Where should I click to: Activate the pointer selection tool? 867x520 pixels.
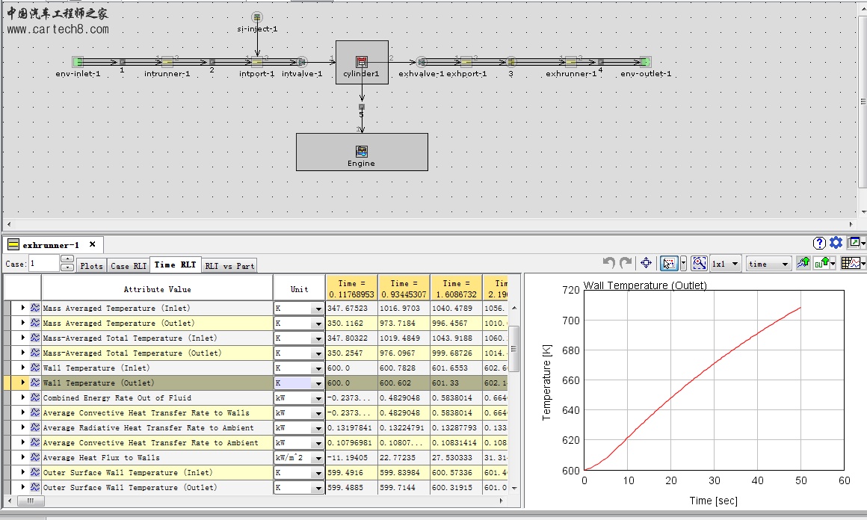pyautogui.click(x=669, y=263)
